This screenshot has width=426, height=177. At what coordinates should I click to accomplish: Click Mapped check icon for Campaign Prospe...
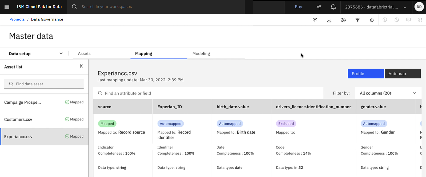67,102
